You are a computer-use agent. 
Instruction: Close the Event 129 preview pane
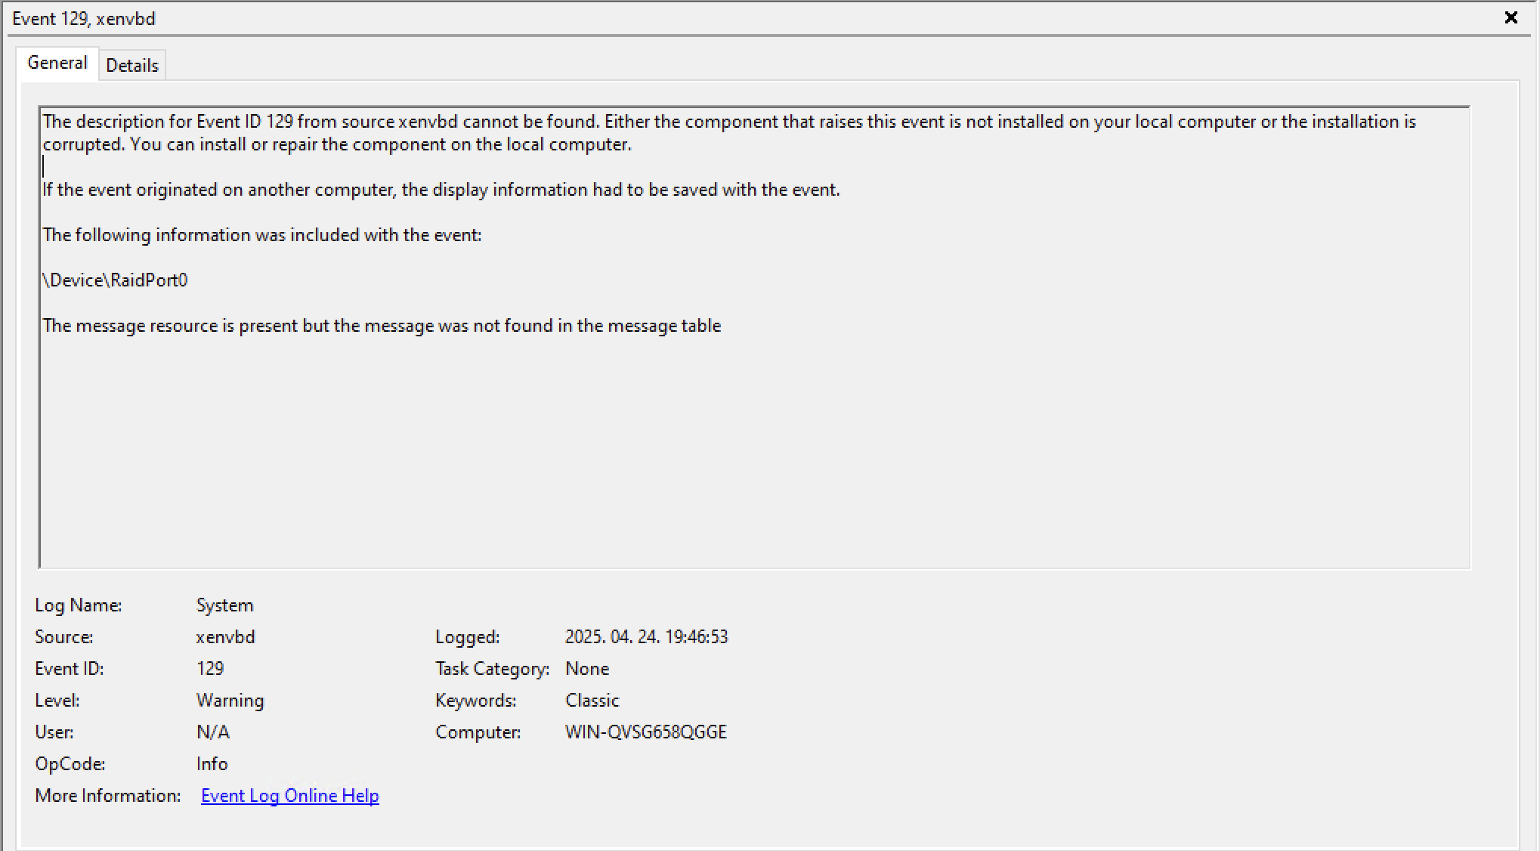[1511, 17]
